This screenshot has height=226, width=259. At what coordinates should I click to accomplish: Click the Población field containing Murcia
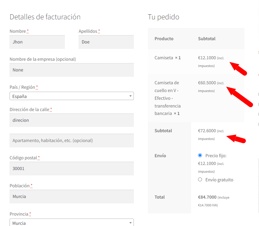(72, 197)
